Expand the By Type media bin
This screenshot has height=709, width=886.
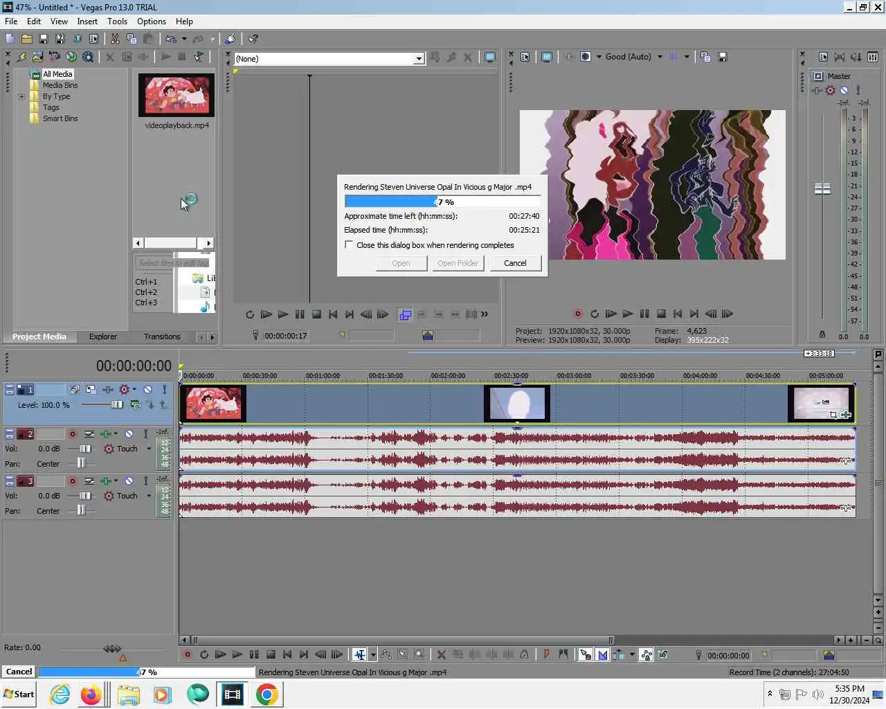[21, 96]
